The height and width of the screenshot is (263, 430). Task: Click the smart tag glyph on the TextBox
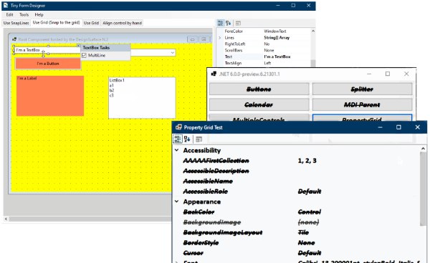78,46
